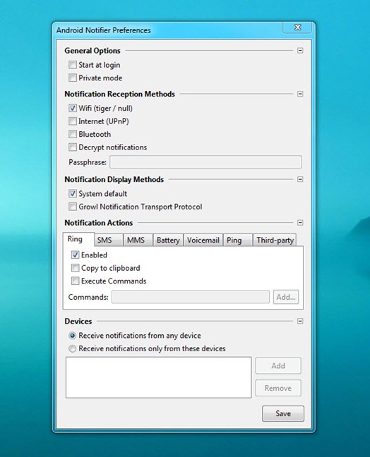The height and width of the screenshot is (457, 370).
Task: Open the Voicemail tab
Action: (x=203, y=240)
